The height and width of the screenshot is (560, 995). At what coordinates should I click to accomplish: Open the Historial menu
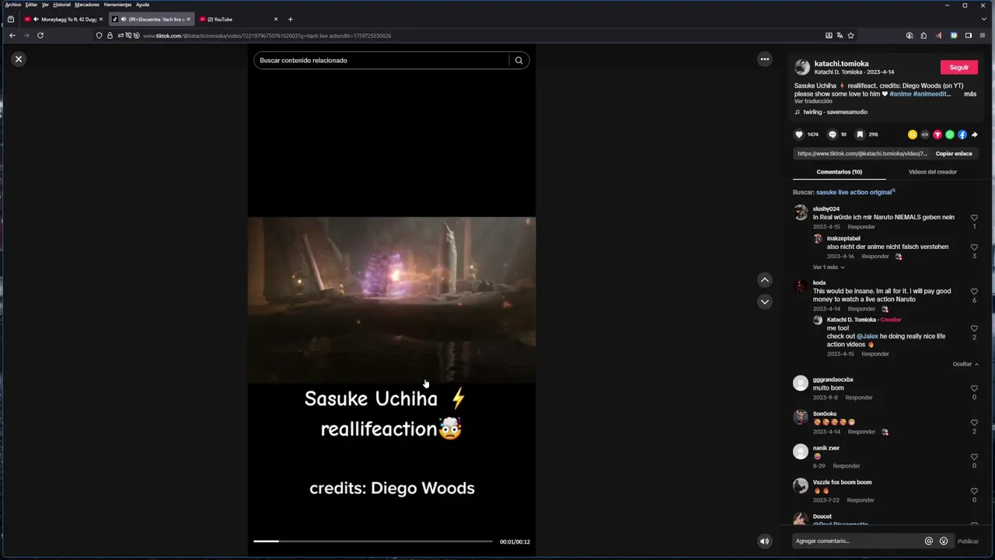(x=61, y=5)
